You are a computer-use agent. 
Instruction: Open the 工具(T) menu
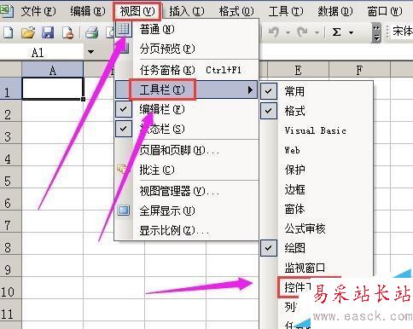tap(286, 11)
